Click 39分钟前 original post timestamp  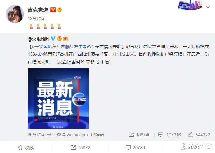click(37, 135)
